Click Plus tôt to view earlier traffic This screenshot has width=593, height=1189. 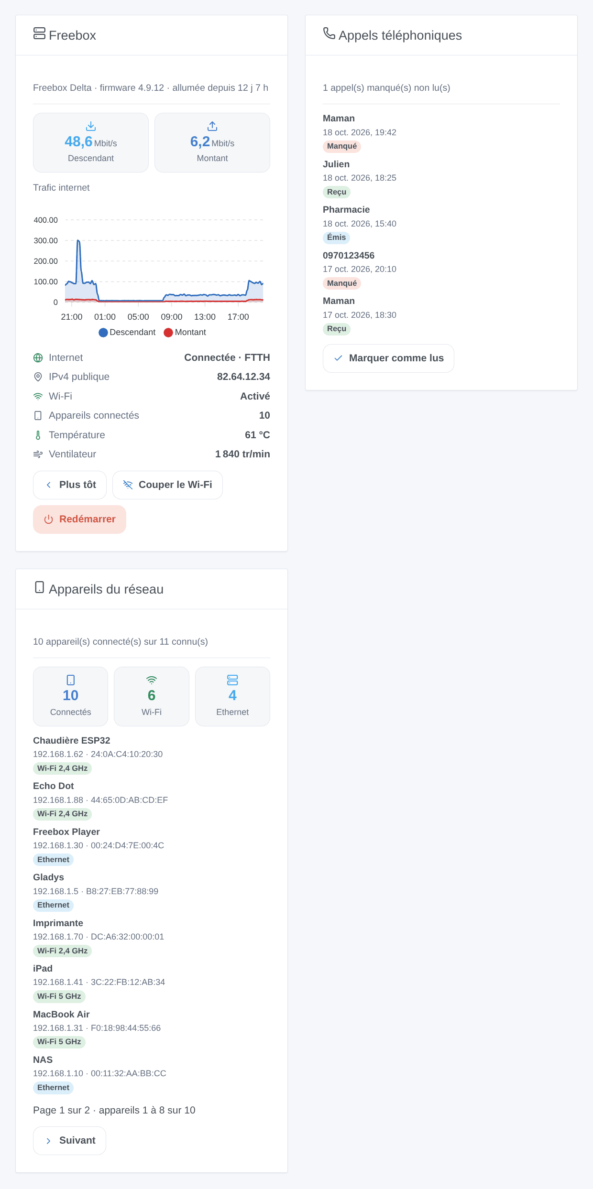click(70, 485)
